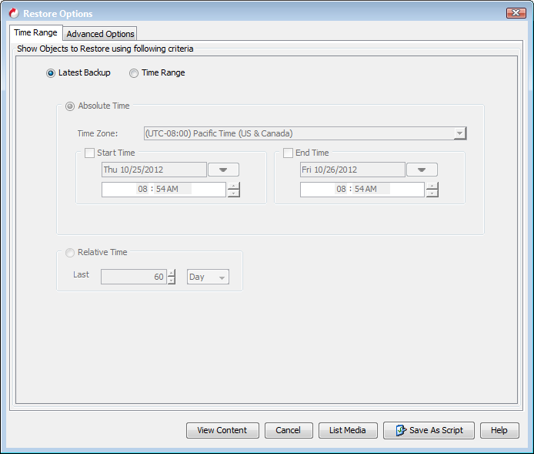Click the Cancel button
Viewport: 534px width, 454px height.
tap(288, 430)
